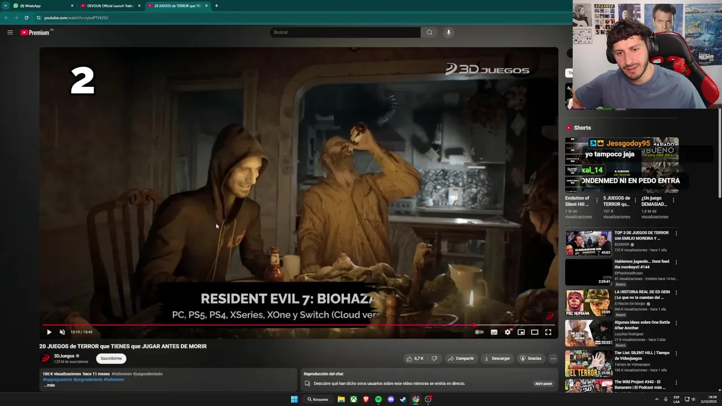The width and height of the screenshot is (722, 406).
Task: Open File Explorer from taskbar
Action: pyautogui.click(x=341, y=399)
